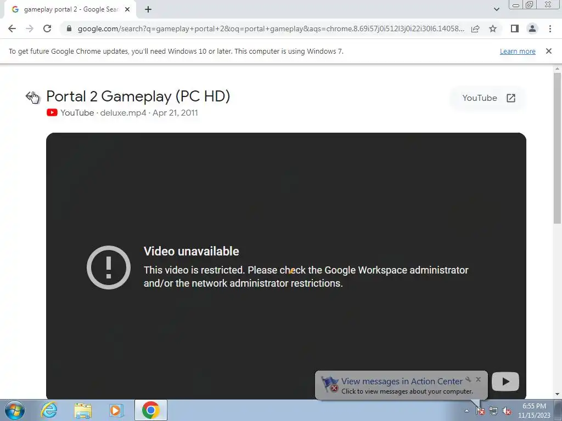The image size is (562, 421).
Task: Open Chrome's three-dot menu
Action: pyautogui.click(x=550, y=29)
